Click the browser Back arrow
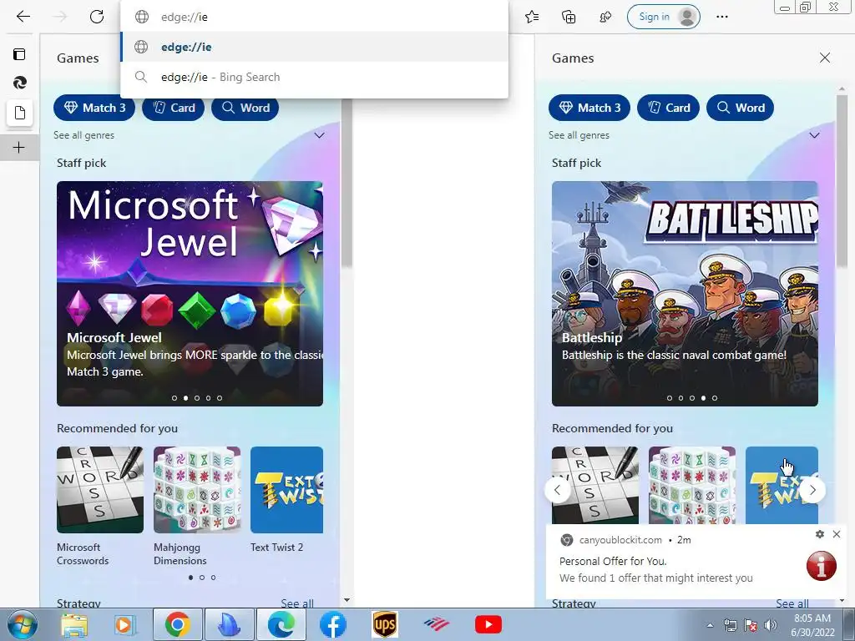855x641 pixels. point(23,17)
